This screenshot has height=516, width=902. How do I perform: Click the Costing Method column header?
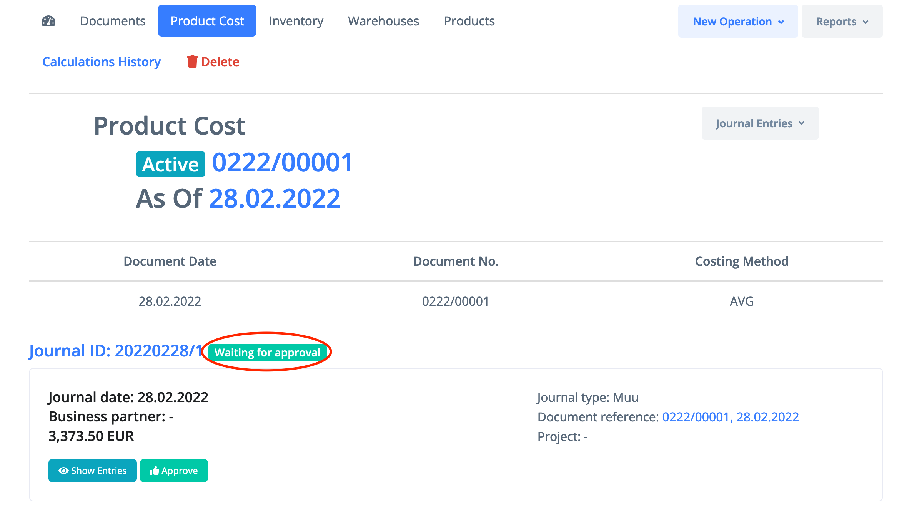[741, 261]
